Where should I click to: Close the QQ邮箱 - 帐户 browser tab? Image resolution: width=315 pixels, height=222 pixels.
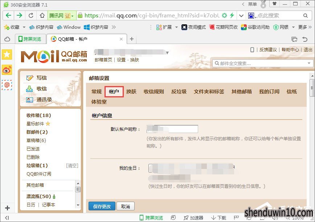pos(121,39)
